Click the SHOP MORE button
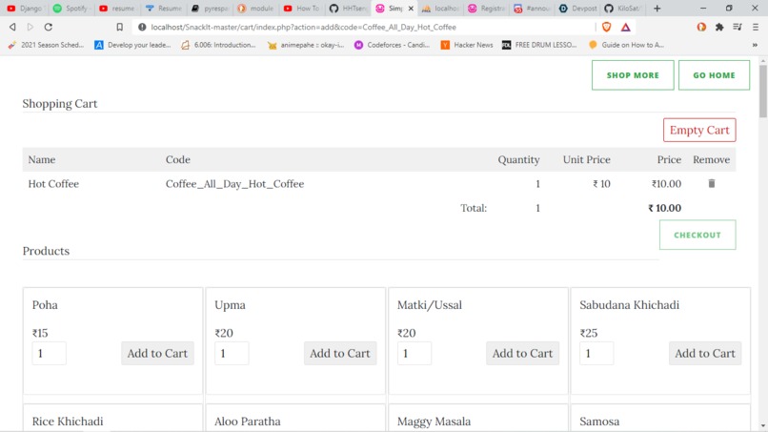Screen dimensions: 768x432 [633, 75]
